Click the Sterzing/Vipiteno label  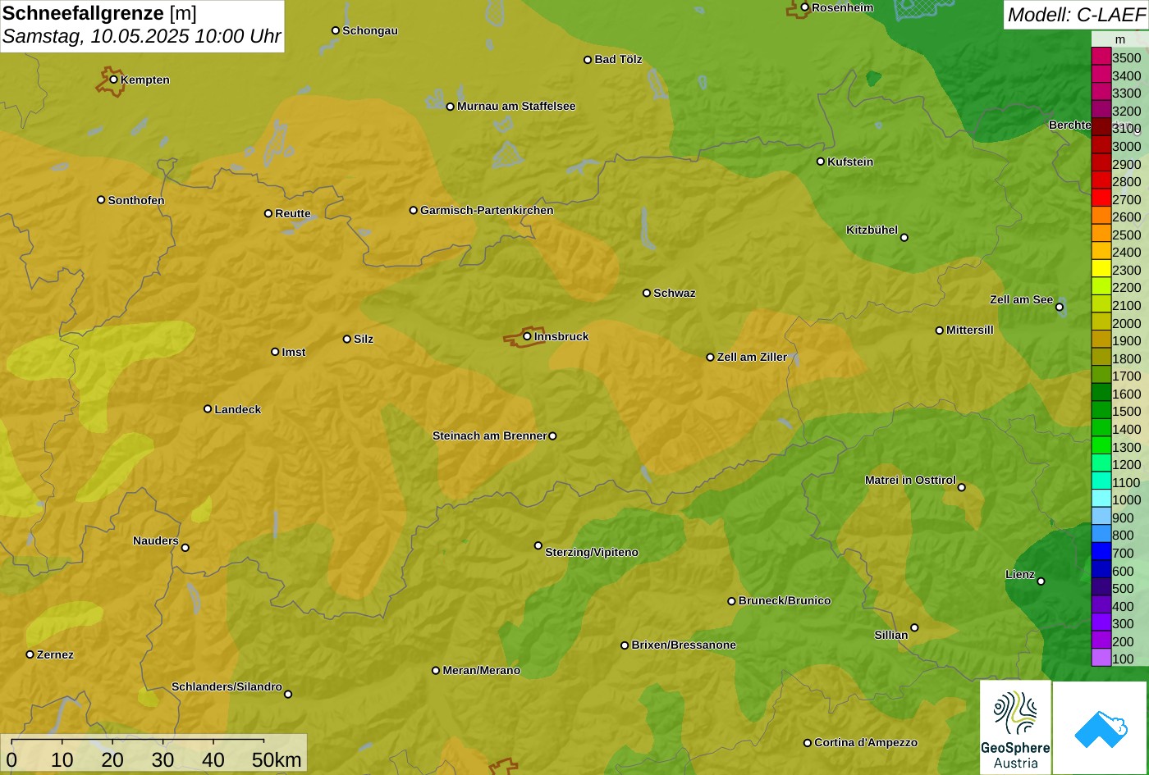[592, 553]
